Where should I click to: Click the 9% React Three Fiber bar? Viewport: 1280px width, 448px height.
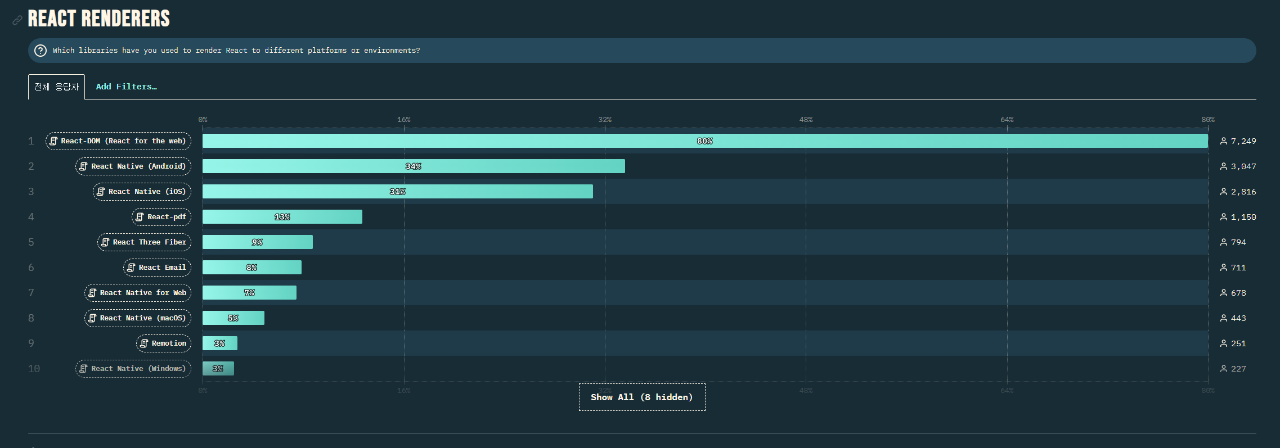pos(258,242)
